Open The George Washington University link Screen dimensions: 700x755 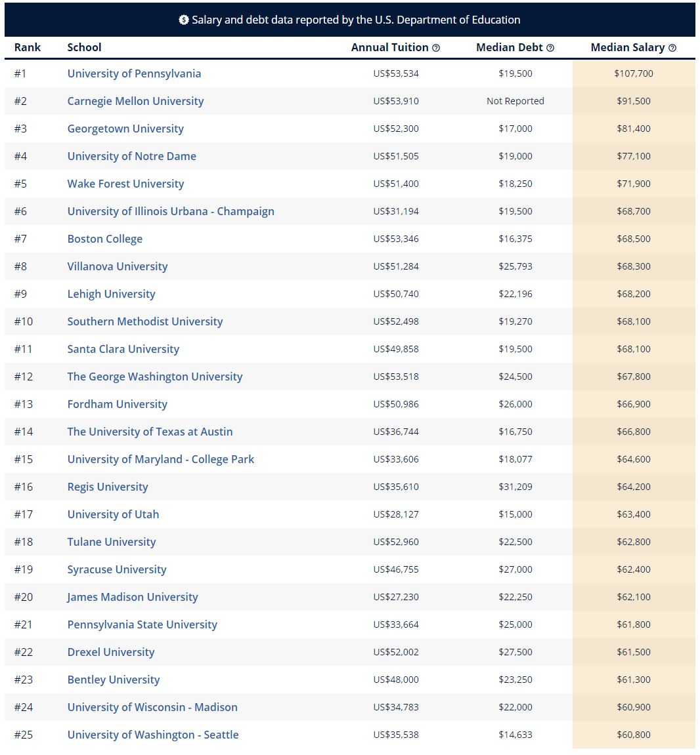(x=155, y=377)
